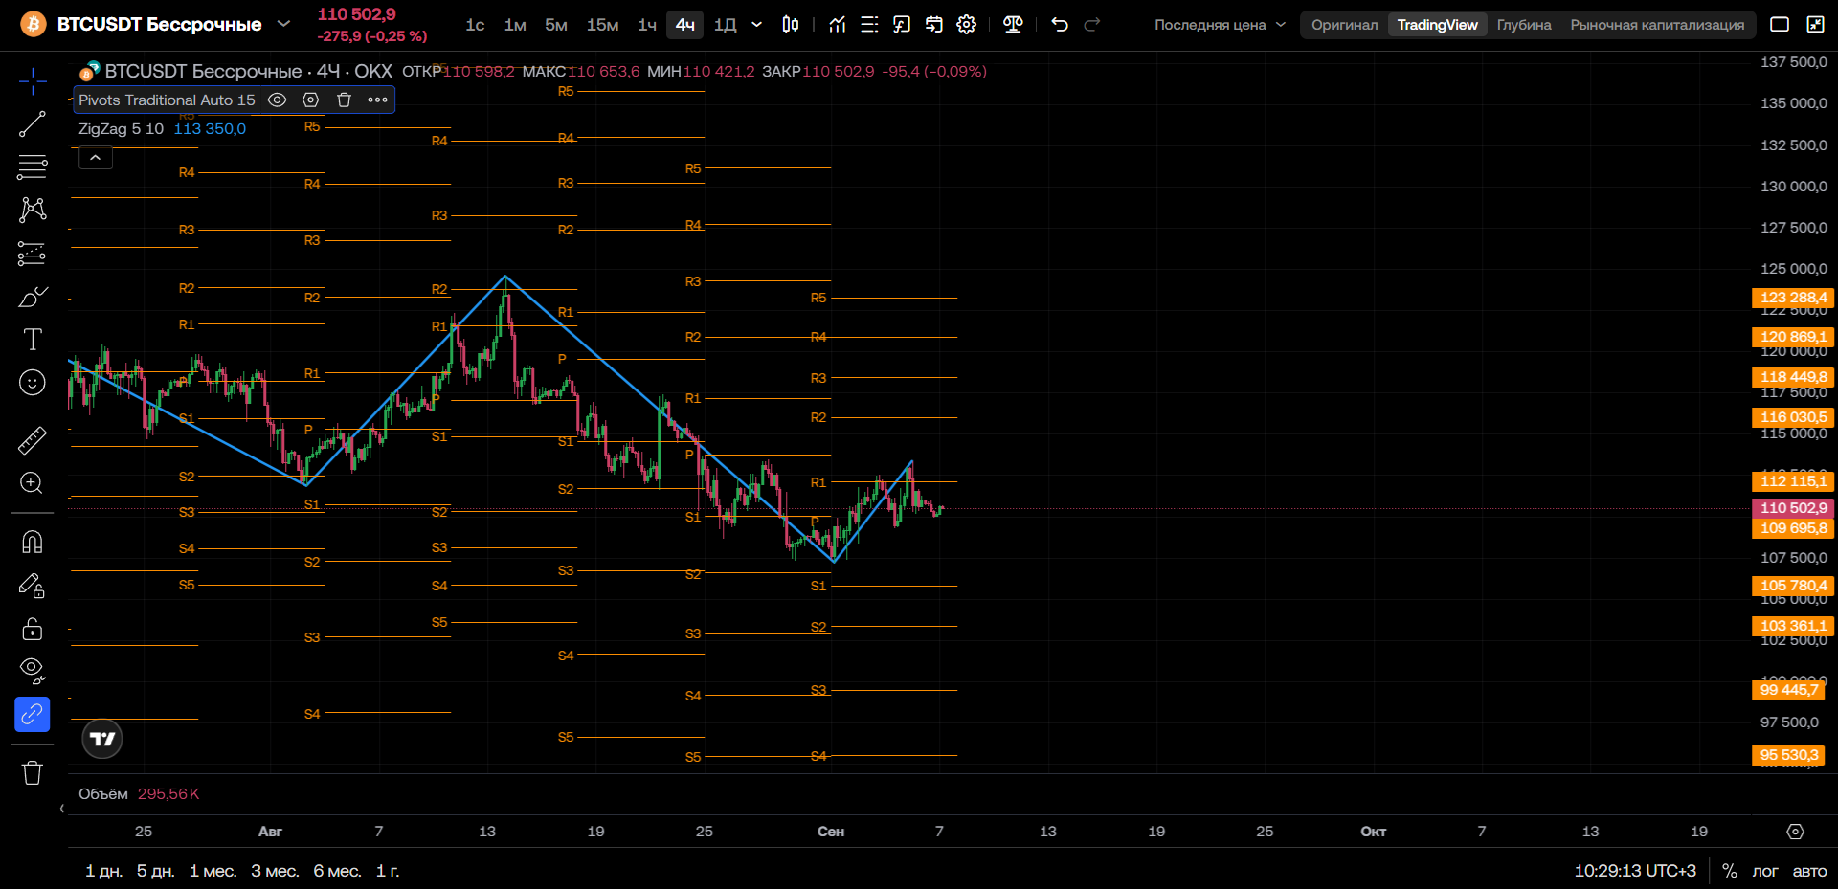Image resolution: width=1838 pixels, height=889 pixels.
Task: Open the BTCUSDT pair selector dropdown
Action: (283, 24)
